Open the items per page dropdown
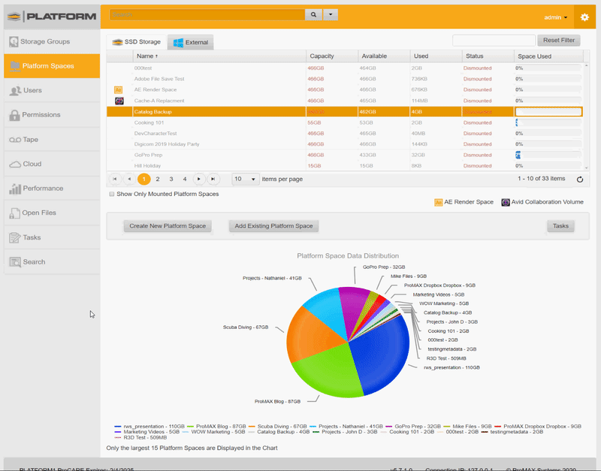This screenshot has height=471, width=601. [x=245, y=180]
